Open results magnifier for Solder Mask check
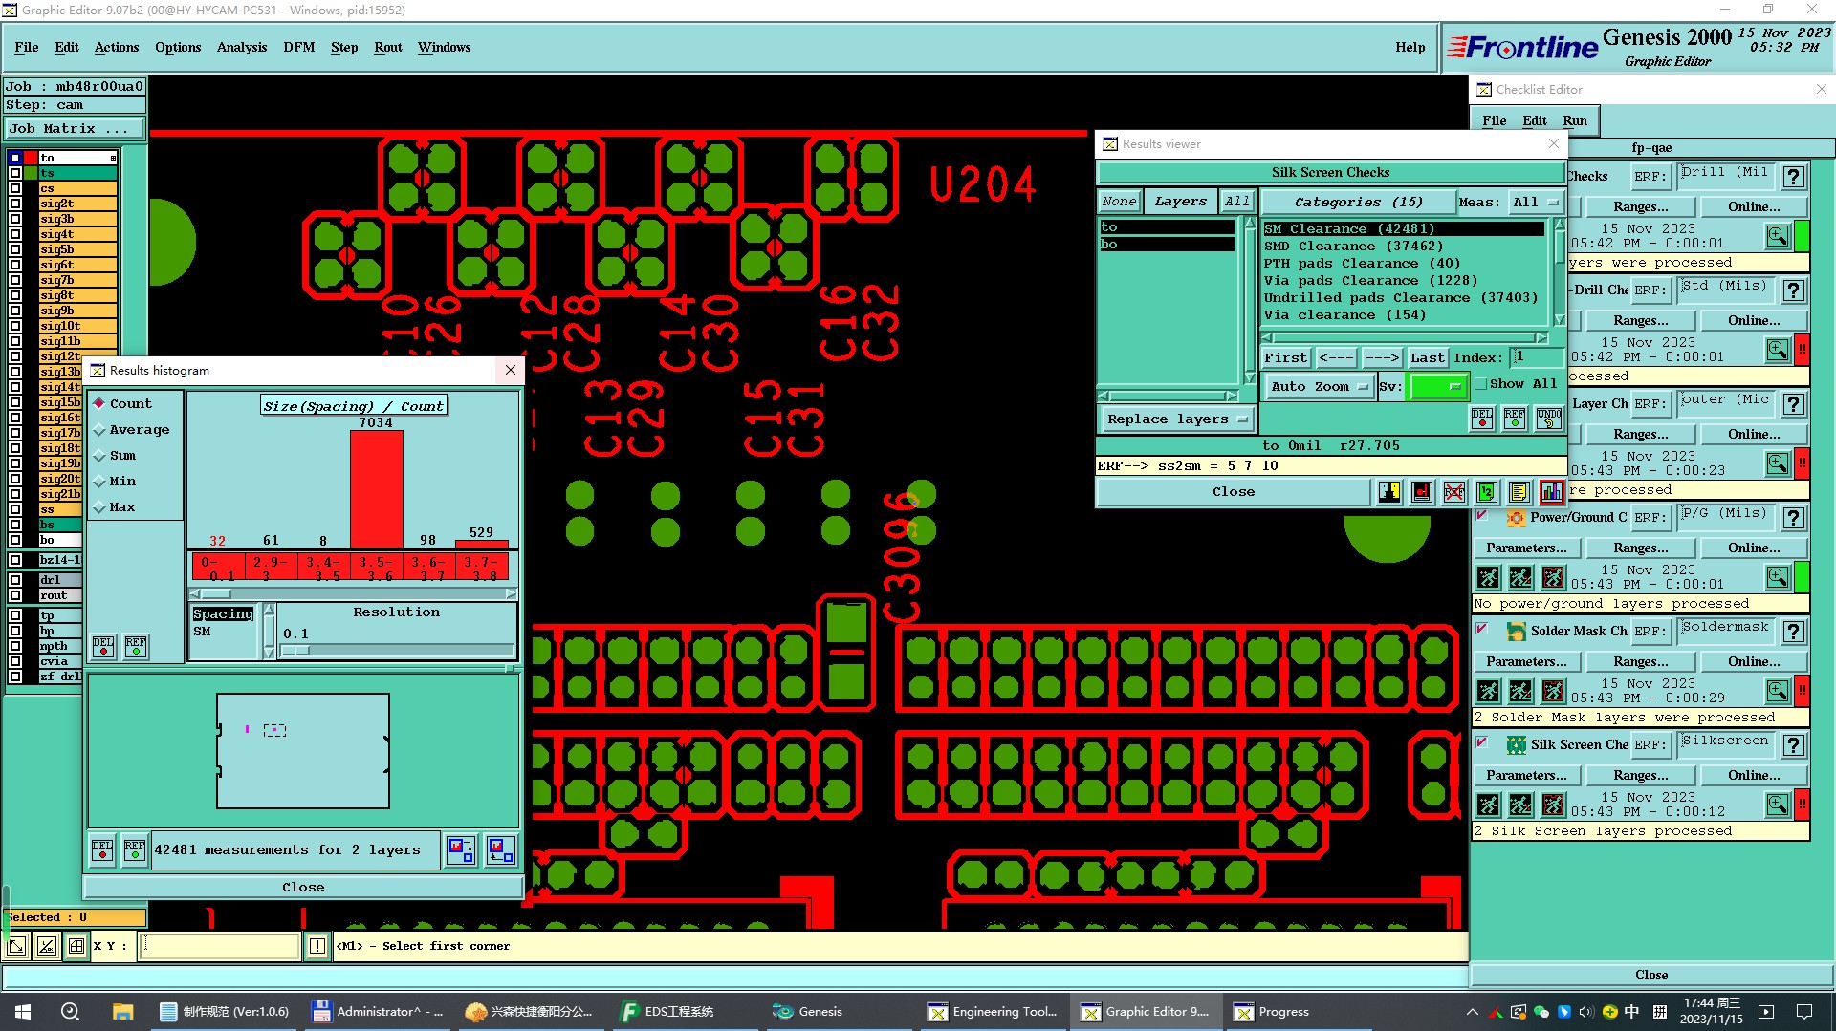The image size is (1836, 1031). [x=1778, y=691]
